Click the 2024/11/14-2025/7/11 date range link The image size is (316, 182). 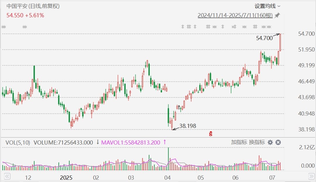pyautogui.click(x=235, y=15)
